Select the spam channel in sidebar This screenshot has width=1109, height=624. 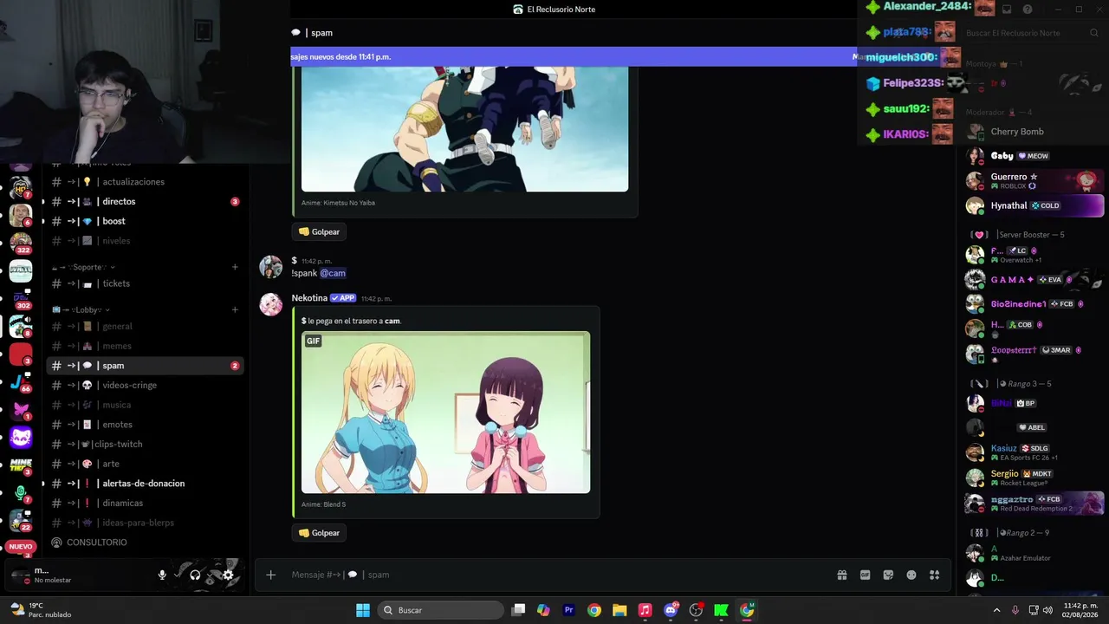point(145,366)
